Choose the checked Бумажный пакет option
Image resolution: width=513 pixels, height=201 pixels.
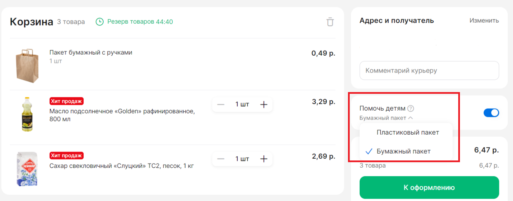(403, 151)
